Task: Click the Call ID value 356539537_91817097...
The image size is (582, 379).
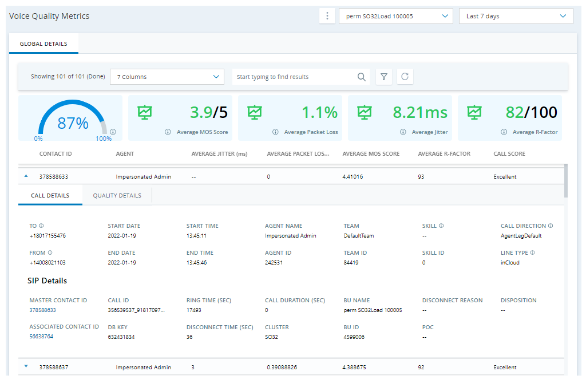Action: (x=136, y=310)
